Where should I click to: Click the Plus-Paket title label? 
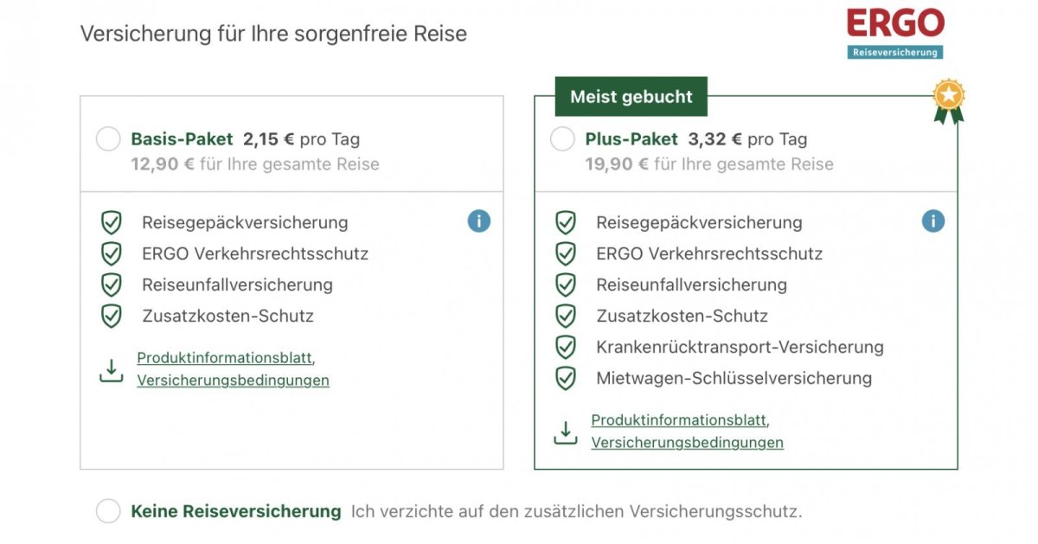(x=631, y=139)
